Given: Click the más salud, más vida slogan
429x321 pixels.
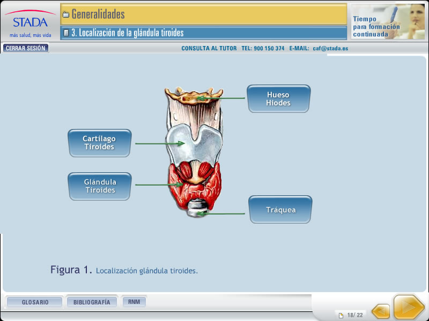Looking at the screenshot, I should pos(31,35).
